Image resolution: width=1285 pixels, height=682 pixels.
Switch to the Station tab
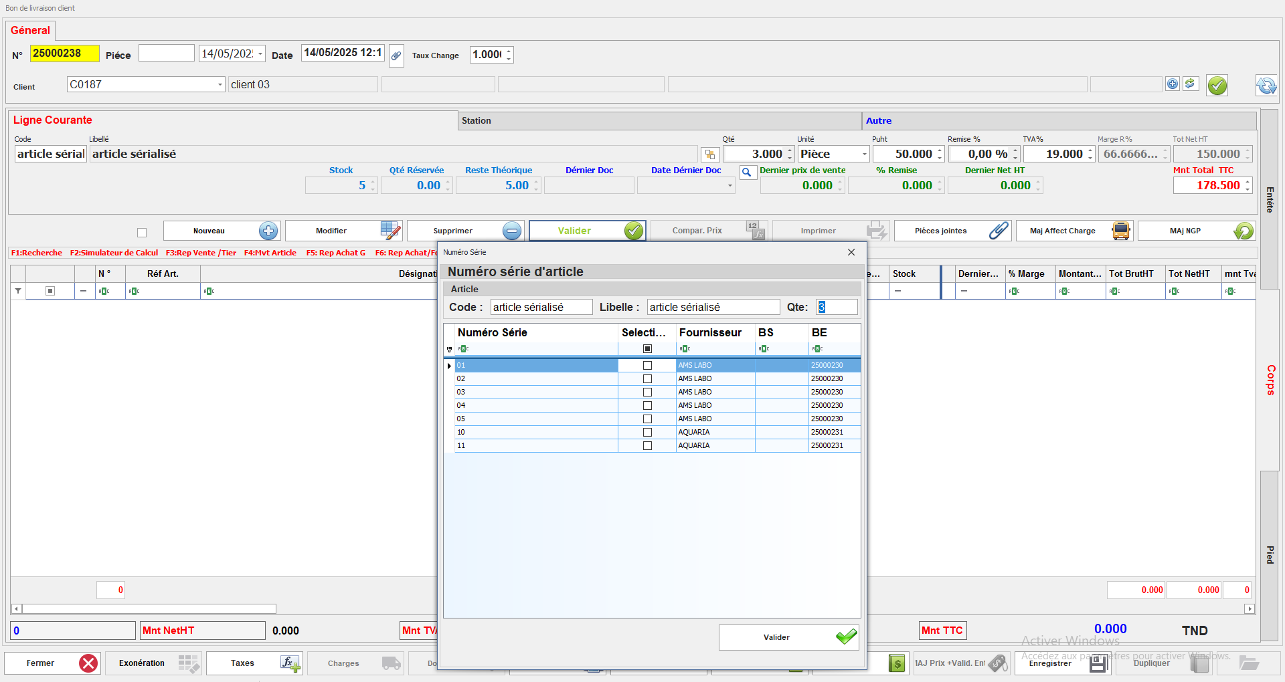pyautogui.click(x=476, y=121)
